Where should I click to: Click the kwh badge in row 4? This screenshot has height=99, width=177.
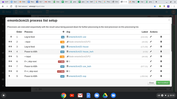point(62,52)
